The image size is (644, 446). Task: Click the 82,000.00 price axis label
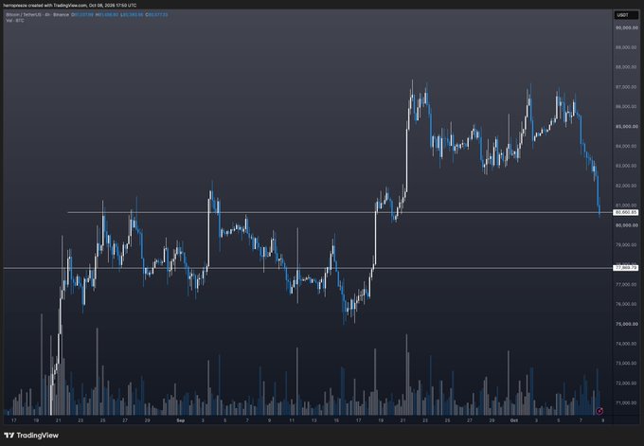pyautogui.click(x=626, y=186)
